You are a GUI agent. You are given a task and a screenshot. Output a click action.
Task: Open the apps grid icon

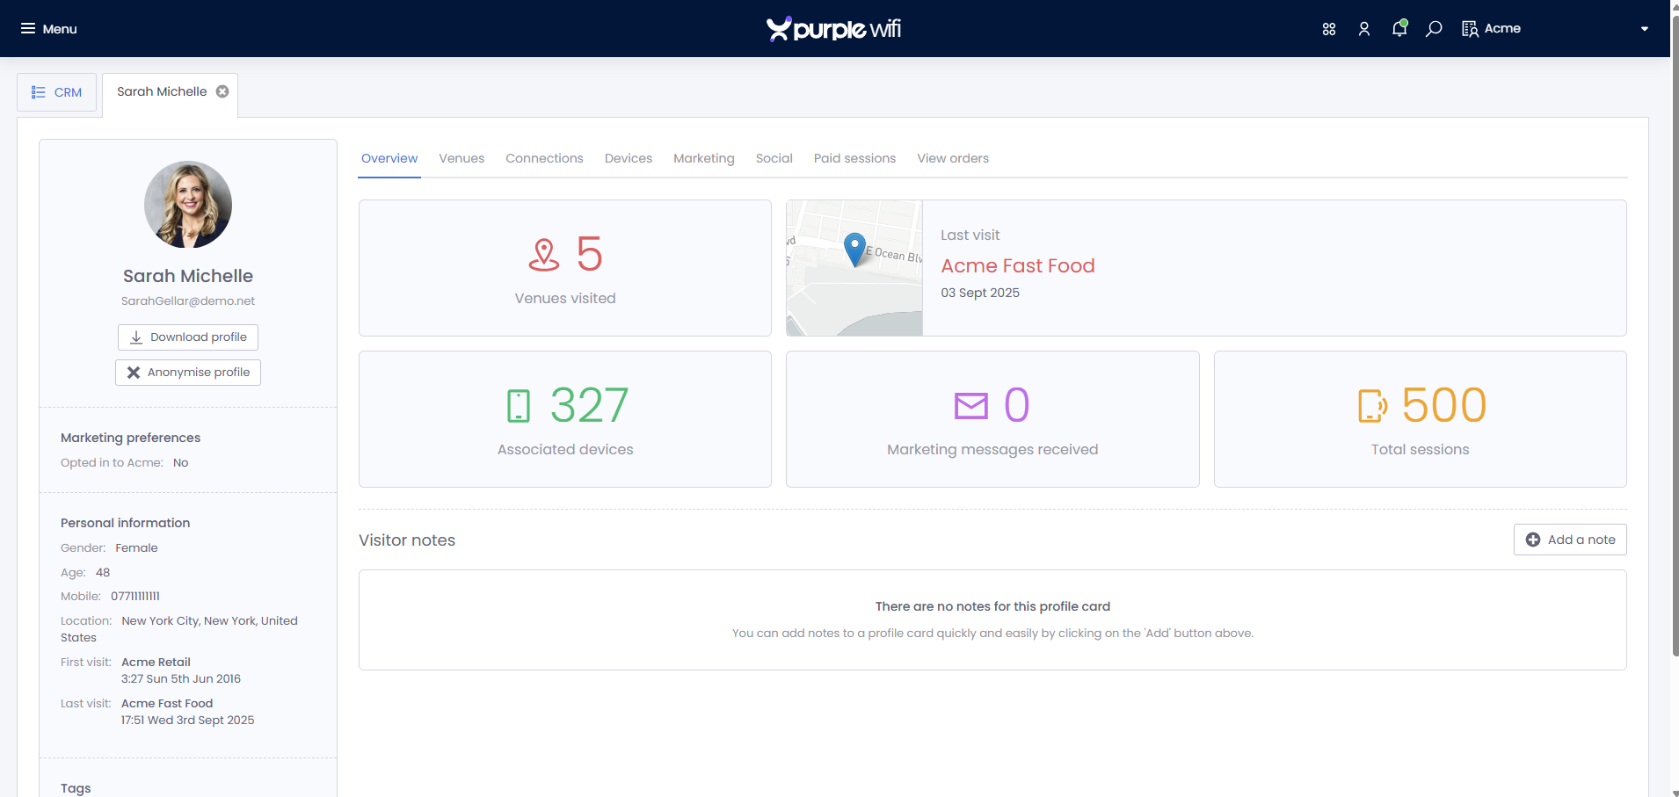point(1329,29)
